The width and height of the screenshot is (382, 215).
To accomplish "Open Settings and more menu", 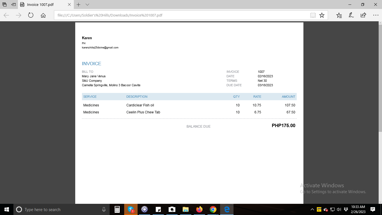I will pos(376,15).
